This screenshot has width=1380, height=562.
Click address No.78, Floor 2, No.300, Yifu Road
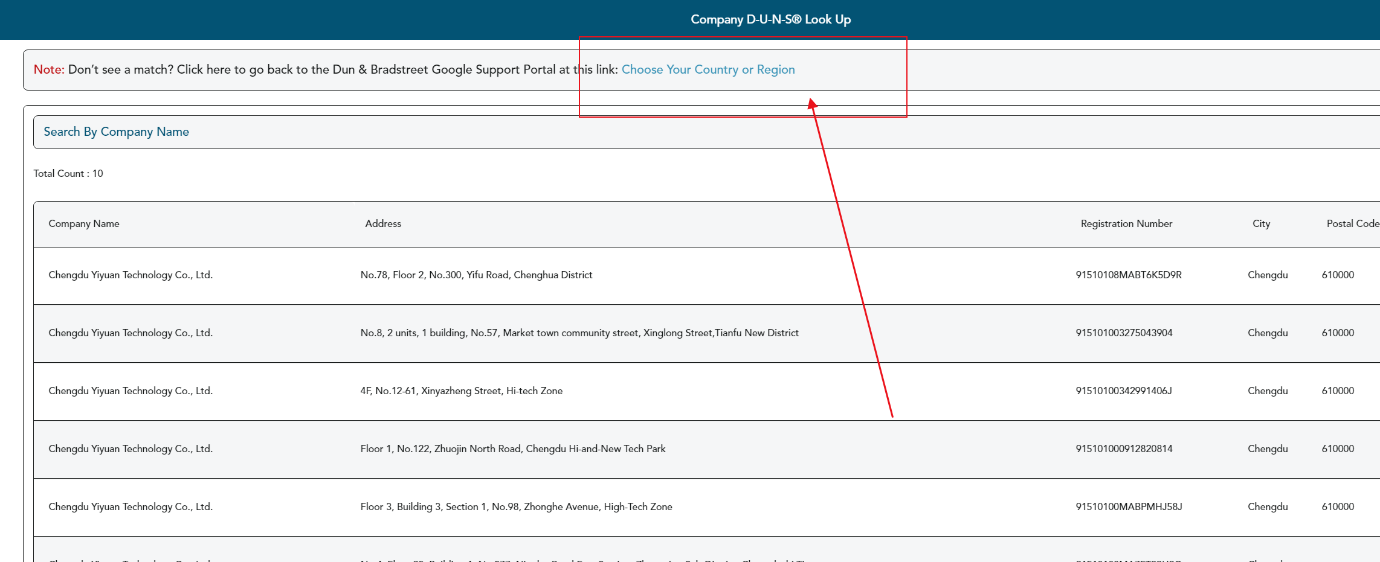click(476, 275)
